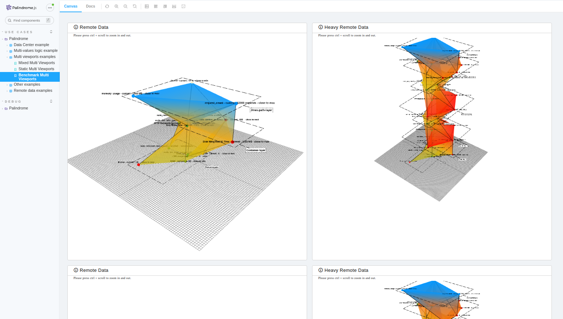Screen dimensions: 563x319
Task: Click the Data Center example grid icon
Action: pyautogui.click(x=11, y=45)
